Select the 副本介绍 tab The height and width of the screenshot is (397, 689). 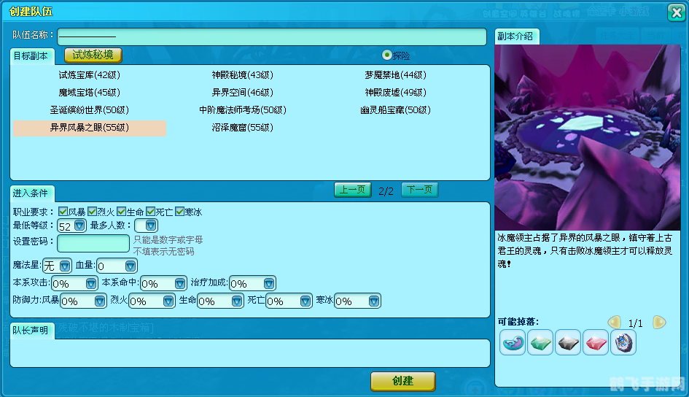coord(516,36)
